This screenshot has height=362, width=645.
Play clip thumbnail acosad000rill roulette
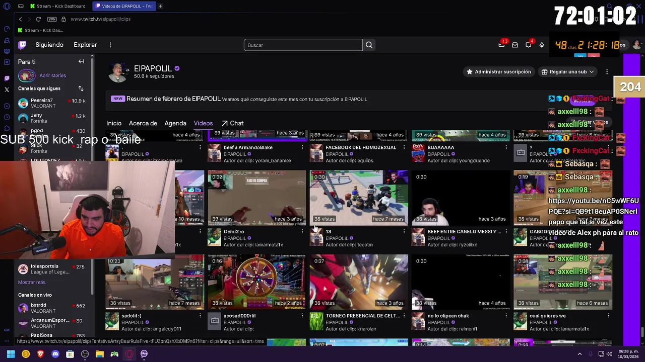pyautogui.click(x=256, y=282)
